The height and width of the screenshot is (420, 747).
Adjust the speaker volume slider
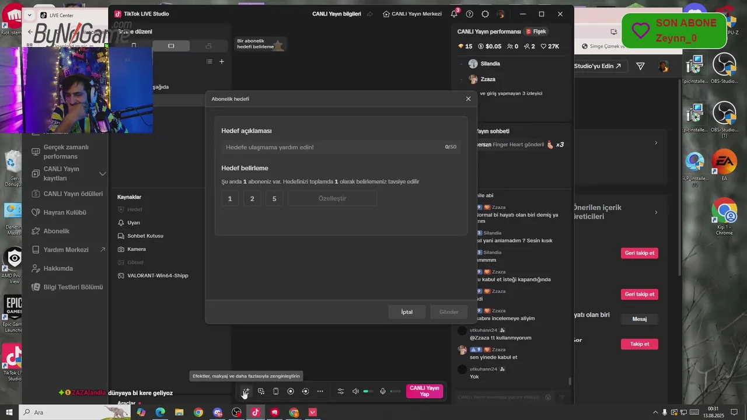pyautogui.click(x=368, y=391)
